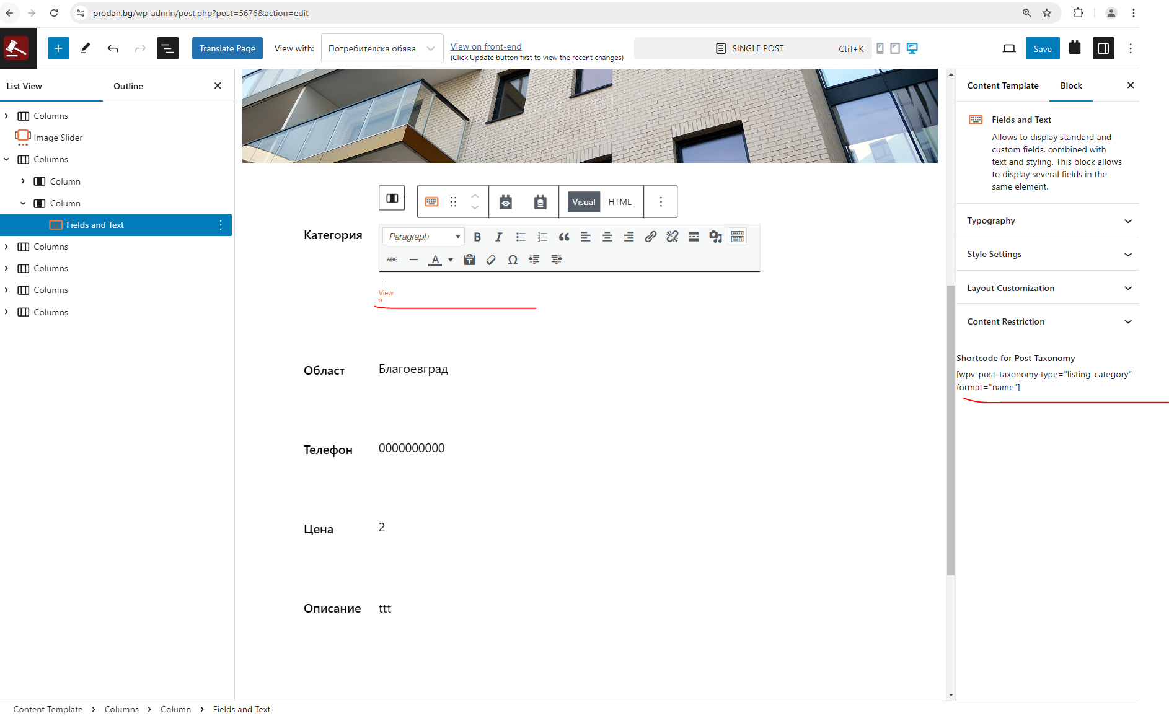Click Paste as text clipboard icon
The image size is (1169, 716).
click(x=469, y=260)
